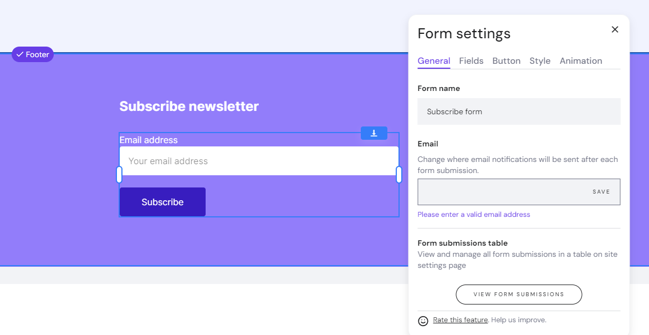Click the checkmark icon inside the Footer badge
The image size is (649, 335).
pos(20,54)
